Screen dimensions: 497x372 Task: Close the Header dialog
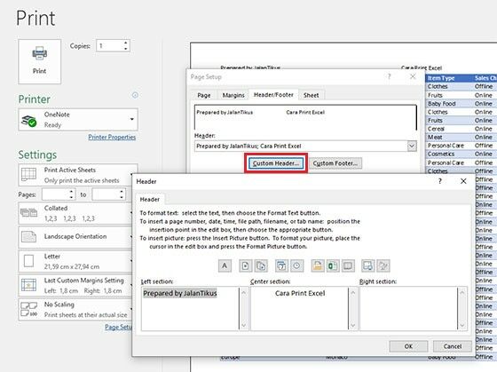[x=463, y=181]
